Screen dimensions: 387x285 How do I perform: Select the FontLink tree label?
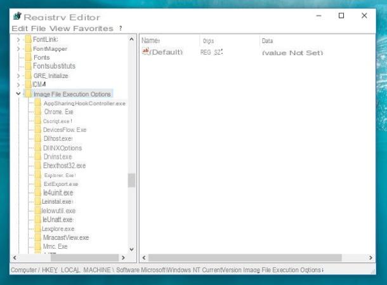46,39
